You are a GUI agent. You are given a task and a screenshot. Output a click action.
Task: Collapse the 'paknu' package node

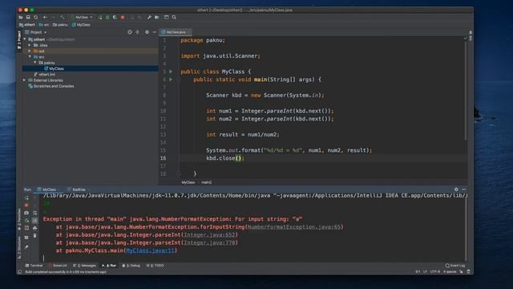(x=35, y=63)
